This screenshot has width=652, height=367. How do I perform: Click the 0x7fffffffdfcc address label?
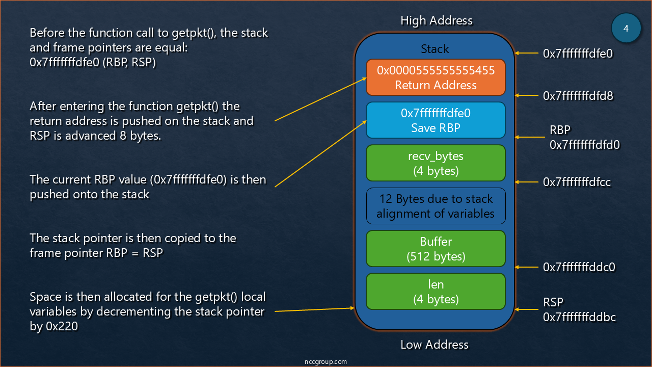pyautogui.click(x=577, y=182)
